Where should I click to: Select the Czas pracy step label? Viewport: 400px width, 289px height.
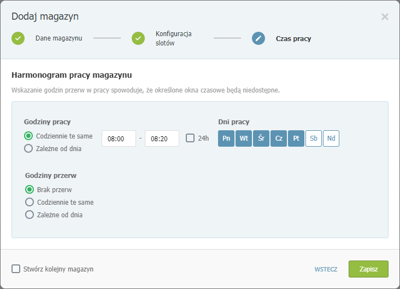293,38
